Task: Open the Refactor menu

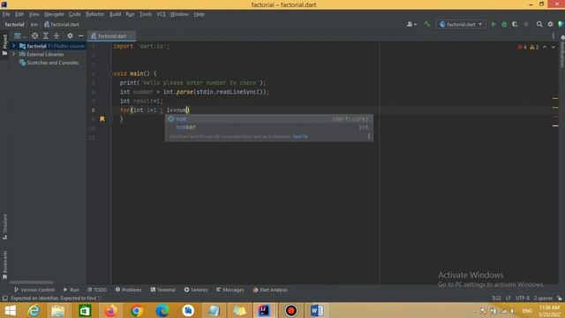Action: 94,14
